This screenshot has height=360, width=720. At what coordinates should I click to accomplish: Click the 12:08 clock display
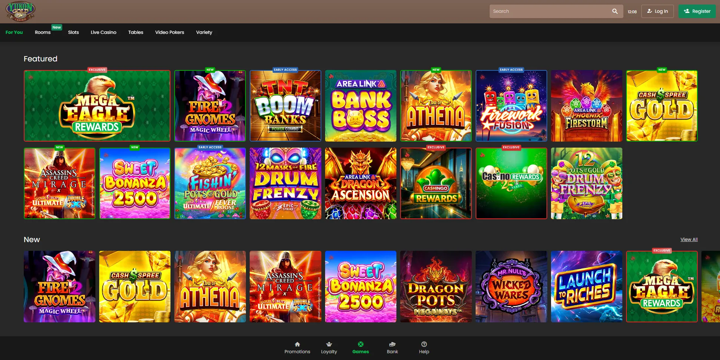(632, 12)
